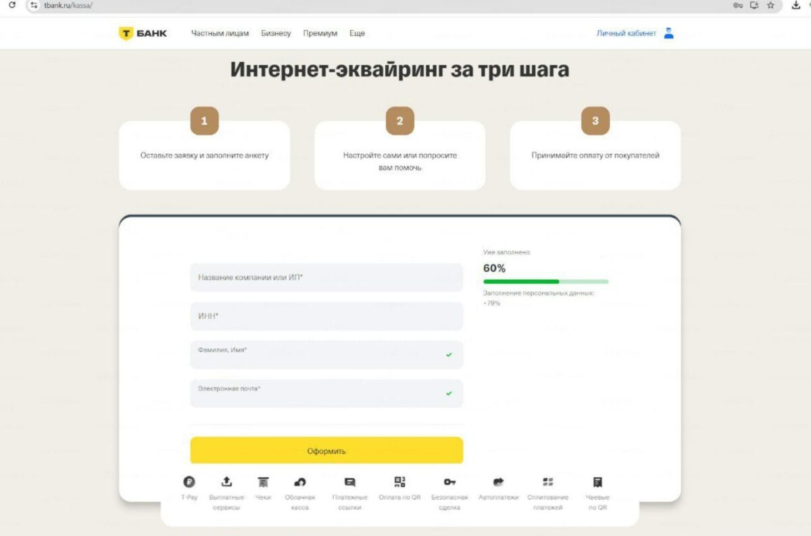This screenshot has height=536, width=811.
Task: Open the T-Pay service icon
Action: (189, 482)
